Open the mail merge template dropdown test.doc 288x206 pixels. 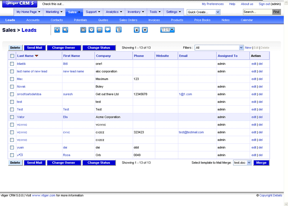click(242, 163)
